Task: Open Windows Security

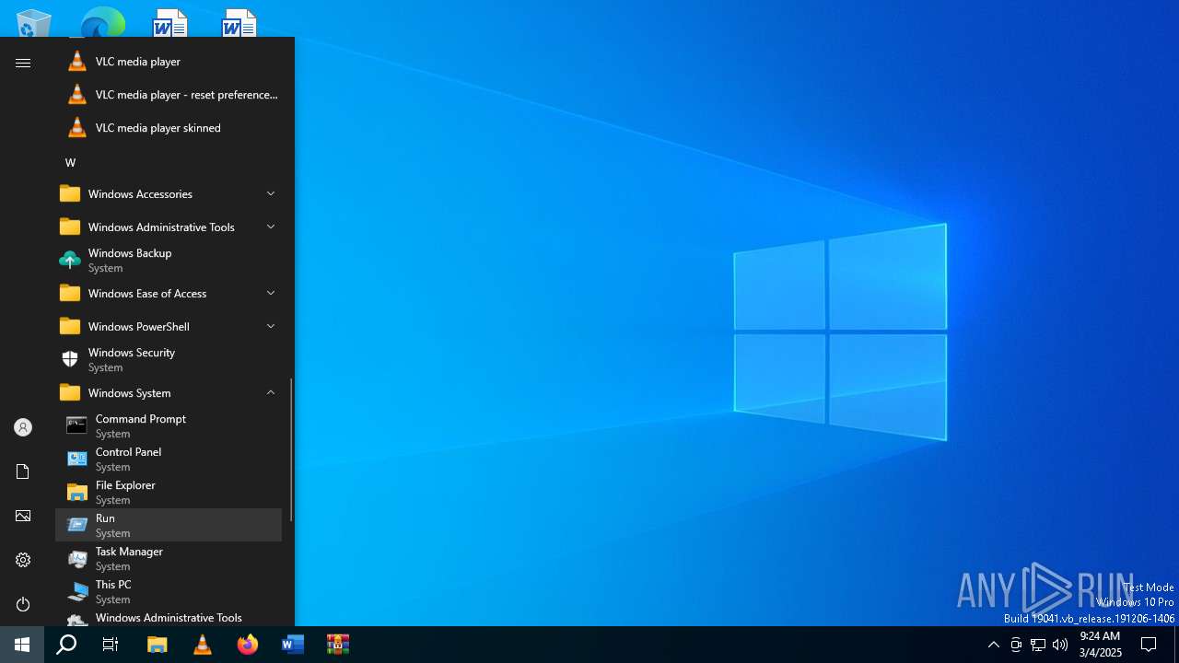Action: pyautogui.click(x=169, y=360)
